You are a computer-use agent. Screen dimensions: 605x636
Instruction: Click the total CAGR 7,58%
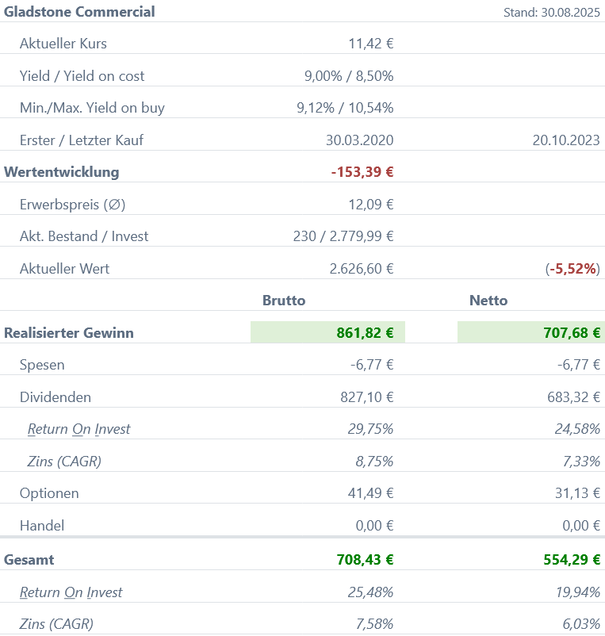click(x=374, y=624)
